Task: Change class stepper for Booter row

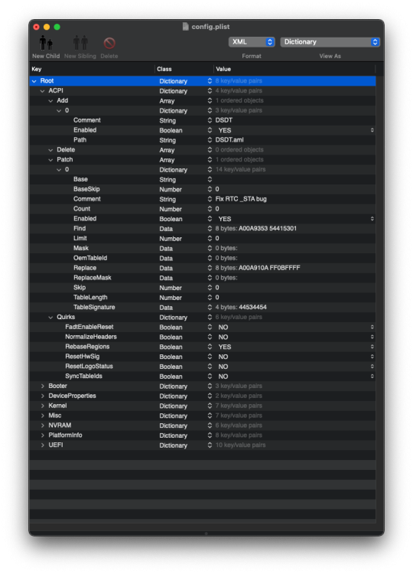Action: pyautogui.click(x=210, y=386)
